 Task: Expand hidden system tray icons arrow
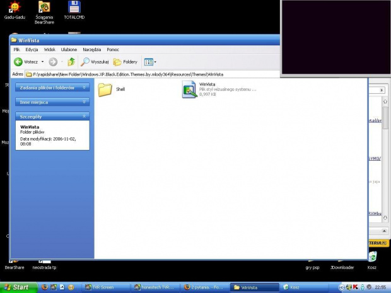(342, 287)
